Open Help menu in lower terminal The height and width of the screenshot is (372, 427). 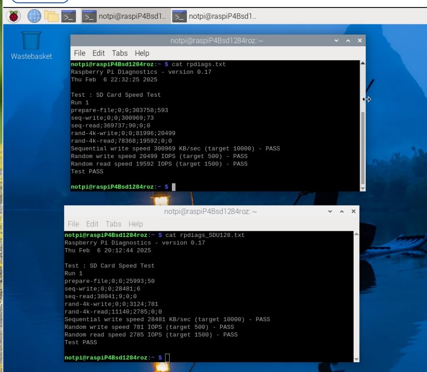(x=135, y=224)
